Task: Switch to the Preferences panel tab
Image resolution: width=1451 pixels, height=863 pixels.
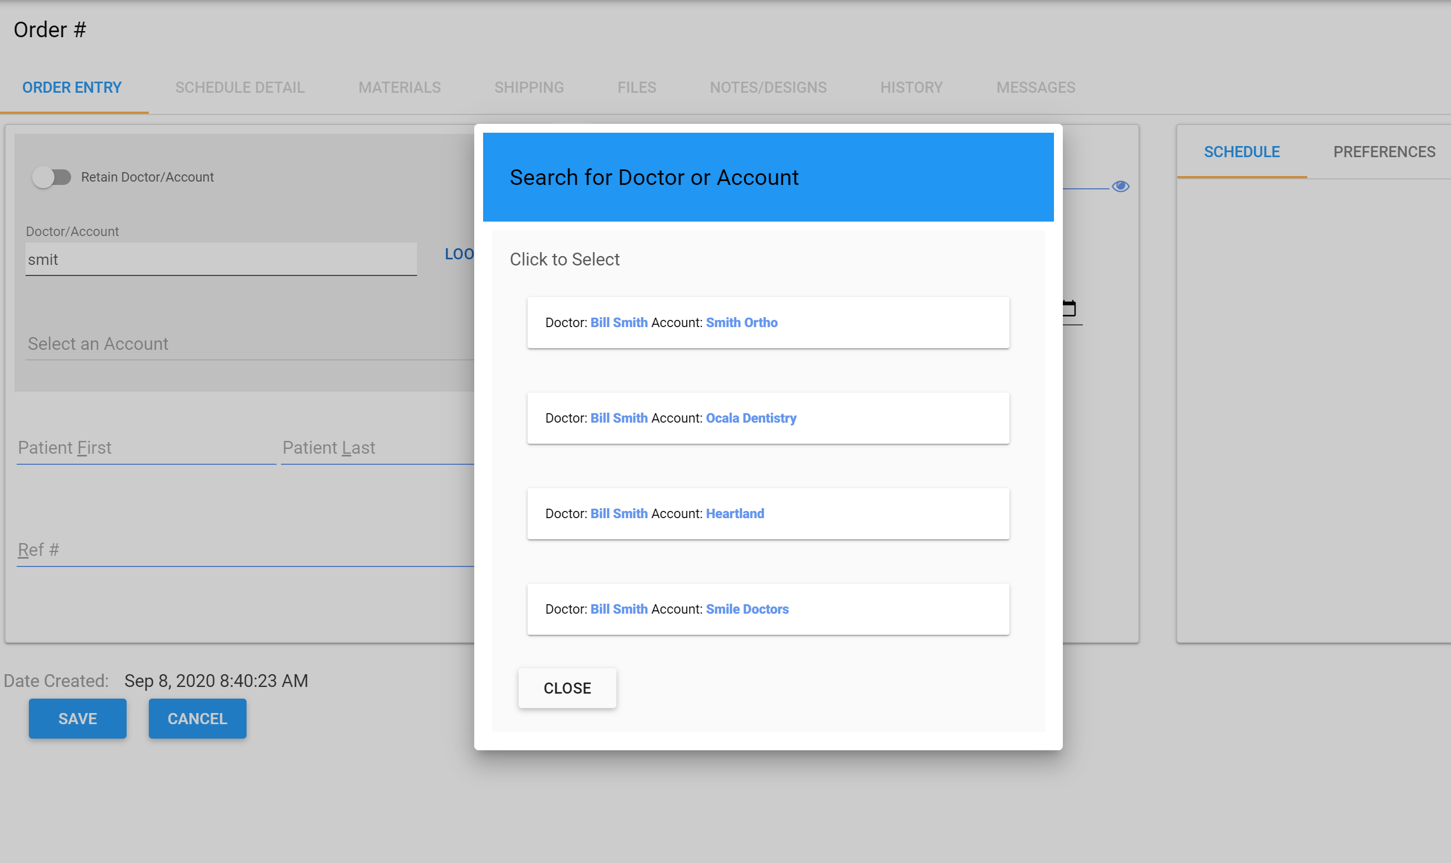Action: pyautogui.click(x=1384, y=152)
